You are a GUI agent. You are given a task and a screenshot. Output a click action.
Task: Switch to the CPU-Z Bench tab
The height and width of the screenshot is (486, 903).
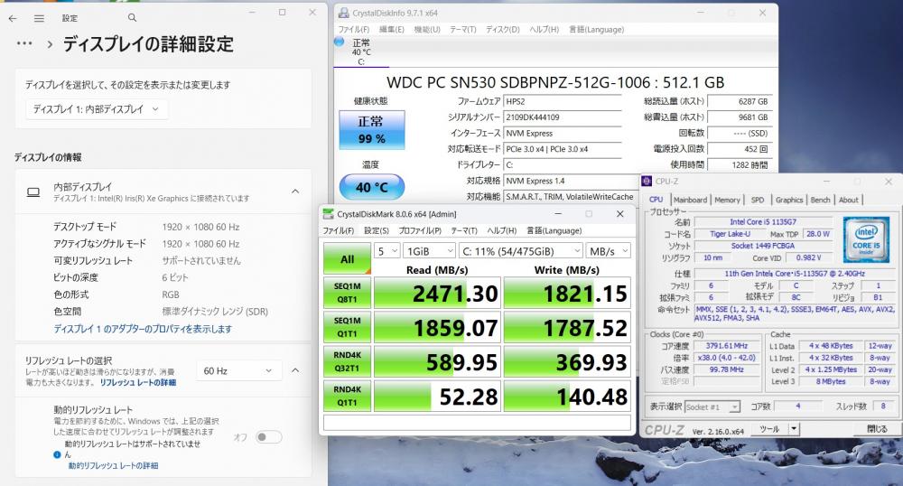pyautogui.click(x=820, y=200)
